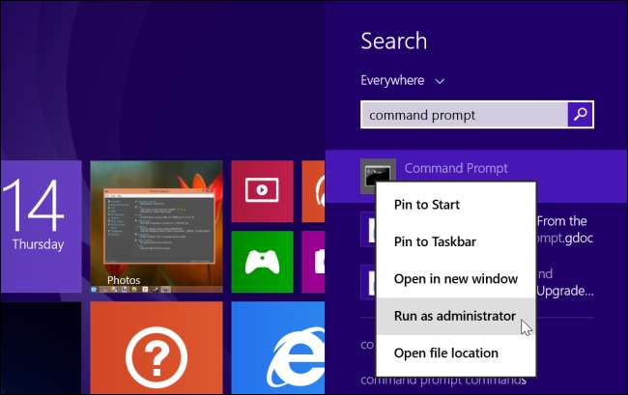Open the red Video tile
Image resolution: width=628 pixels, height=395 pixels.
coord(263,191)
